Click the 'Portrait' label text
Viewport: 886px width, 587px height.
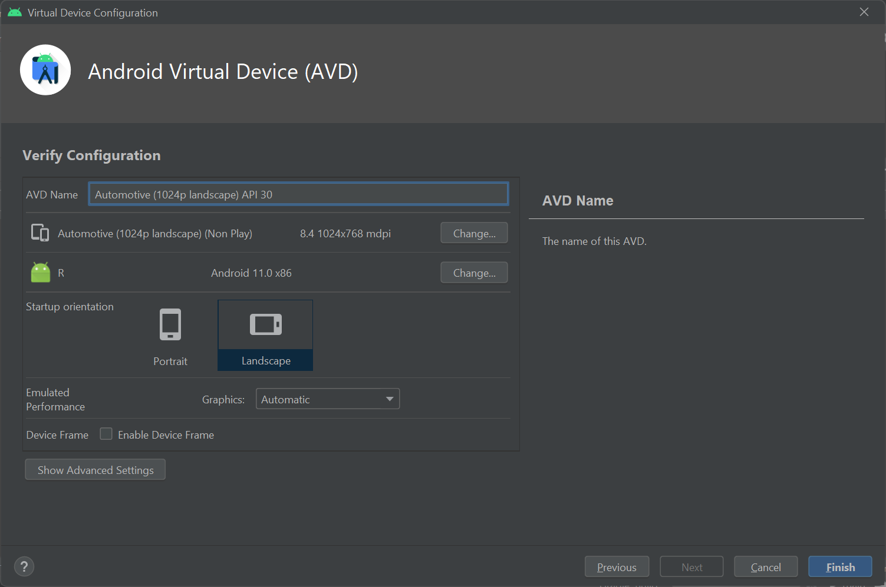click(x=170, y=362)
